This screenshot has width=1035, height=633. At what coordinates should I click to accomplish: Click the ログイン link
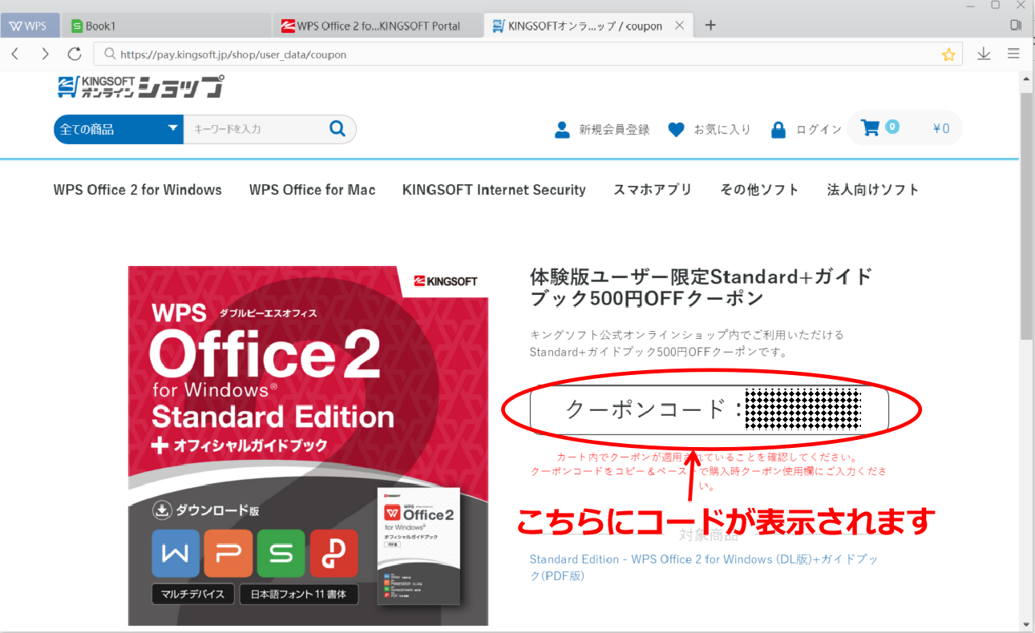coord(818,129)
